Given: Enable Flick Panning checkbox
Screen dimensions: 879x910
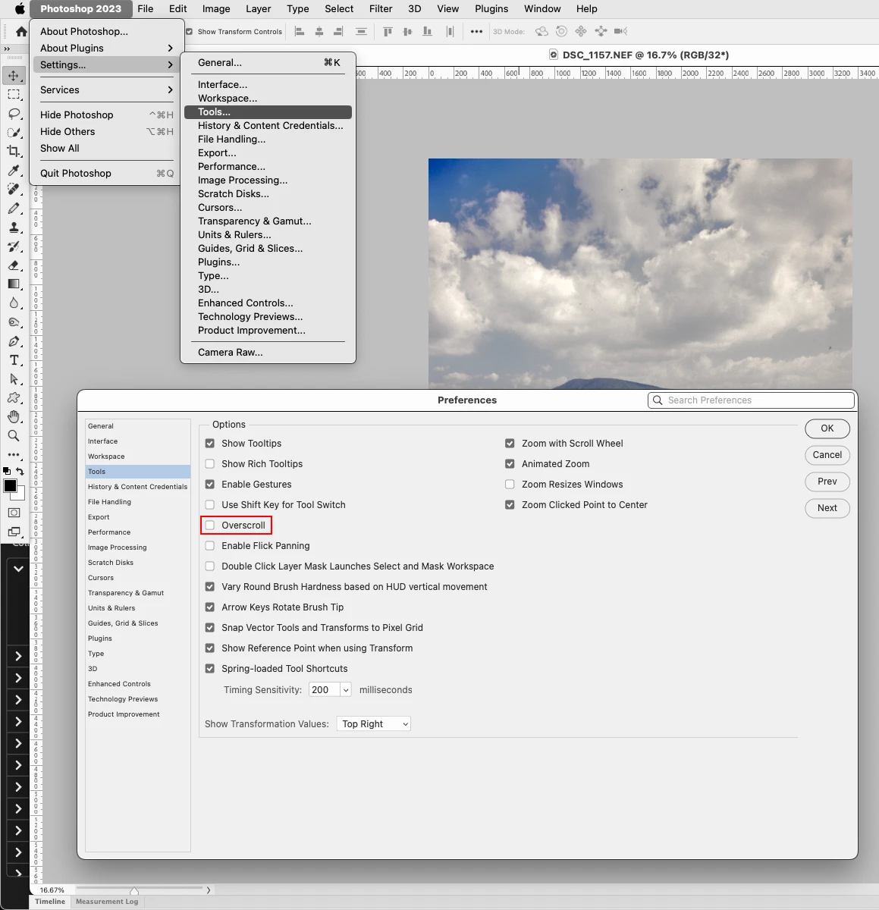Looking at the screenshot, I should click(210, 545).
